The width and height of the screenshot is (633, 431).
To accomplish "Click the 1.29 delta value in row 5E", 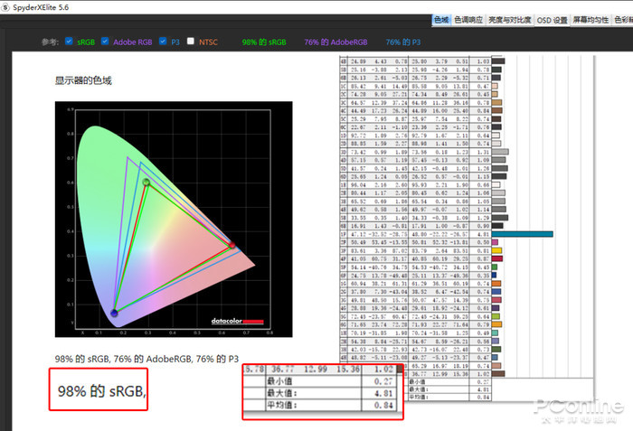I will tap(483, 218).
